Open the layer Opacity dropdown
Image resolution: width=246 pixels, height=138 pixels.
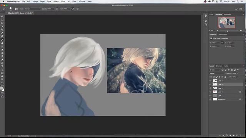[x=238, y=73]
